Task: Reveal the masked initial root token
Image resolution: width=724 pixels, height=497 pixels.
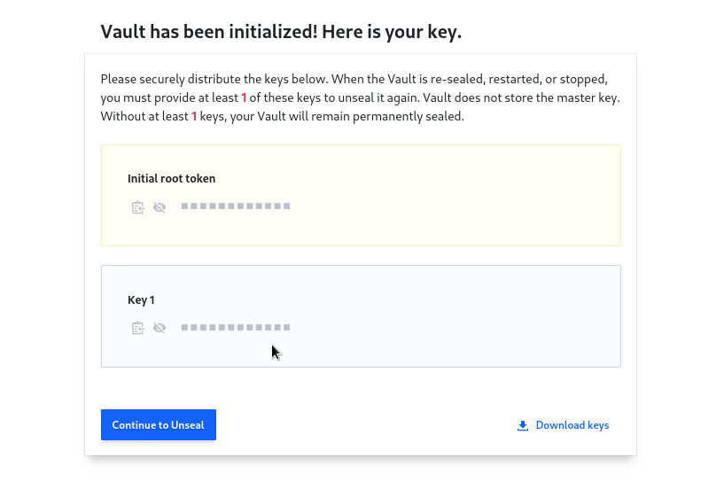Action: coord(160,207)
